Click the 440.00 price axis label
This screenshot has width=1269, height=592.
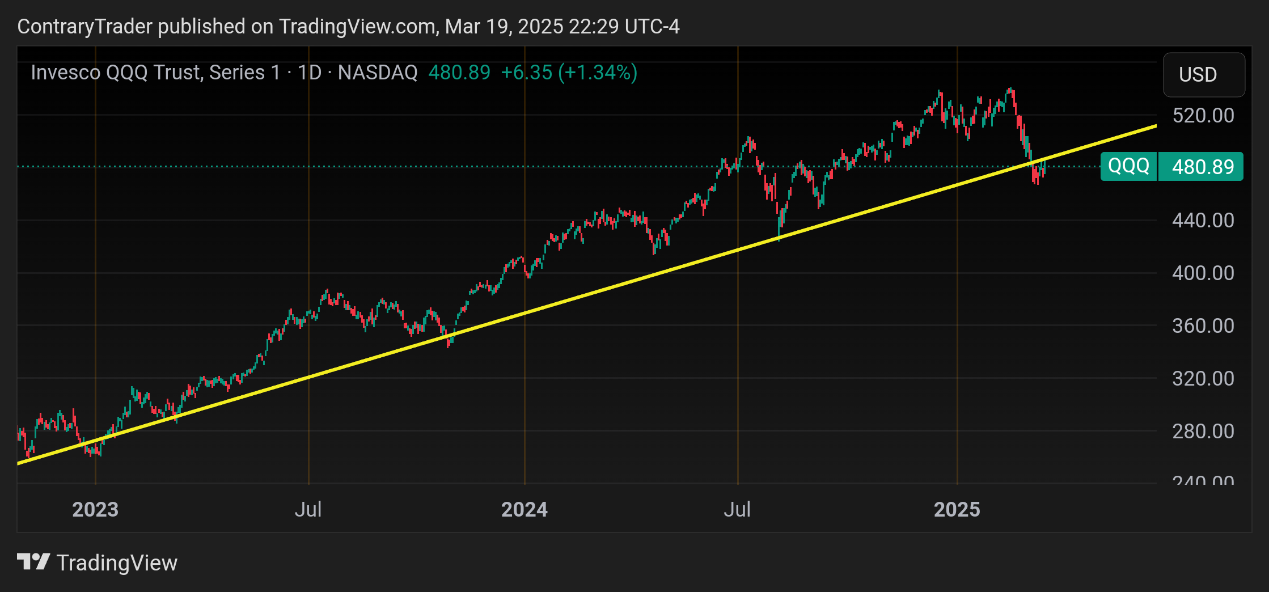pyautogui.click(x=1203, y=220)
